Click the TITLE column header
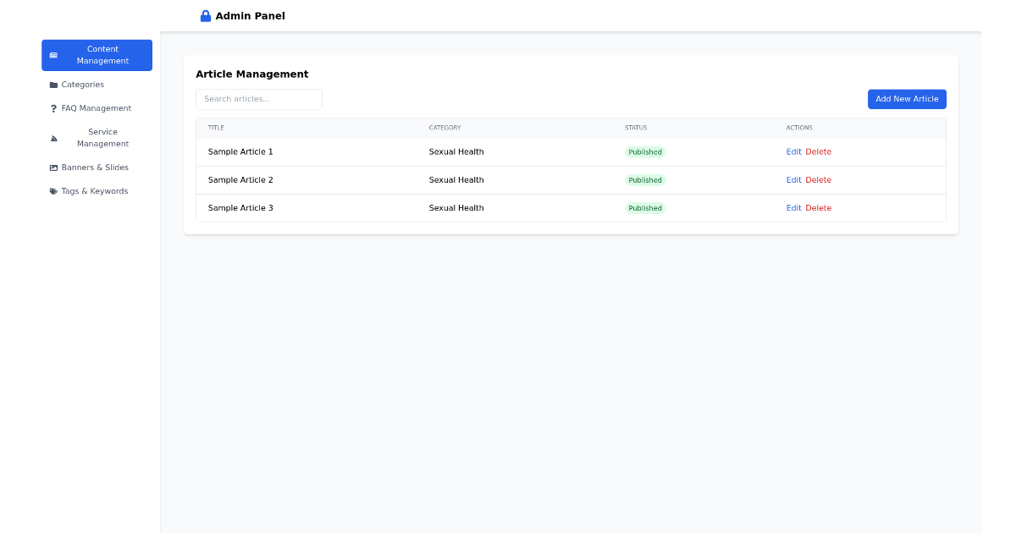Screen dimensions: 1016x533 pyautogui.click(x=216, y=128)
